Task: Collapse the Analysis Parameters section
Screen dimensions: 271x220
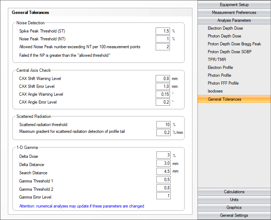Action: point(234,20)
